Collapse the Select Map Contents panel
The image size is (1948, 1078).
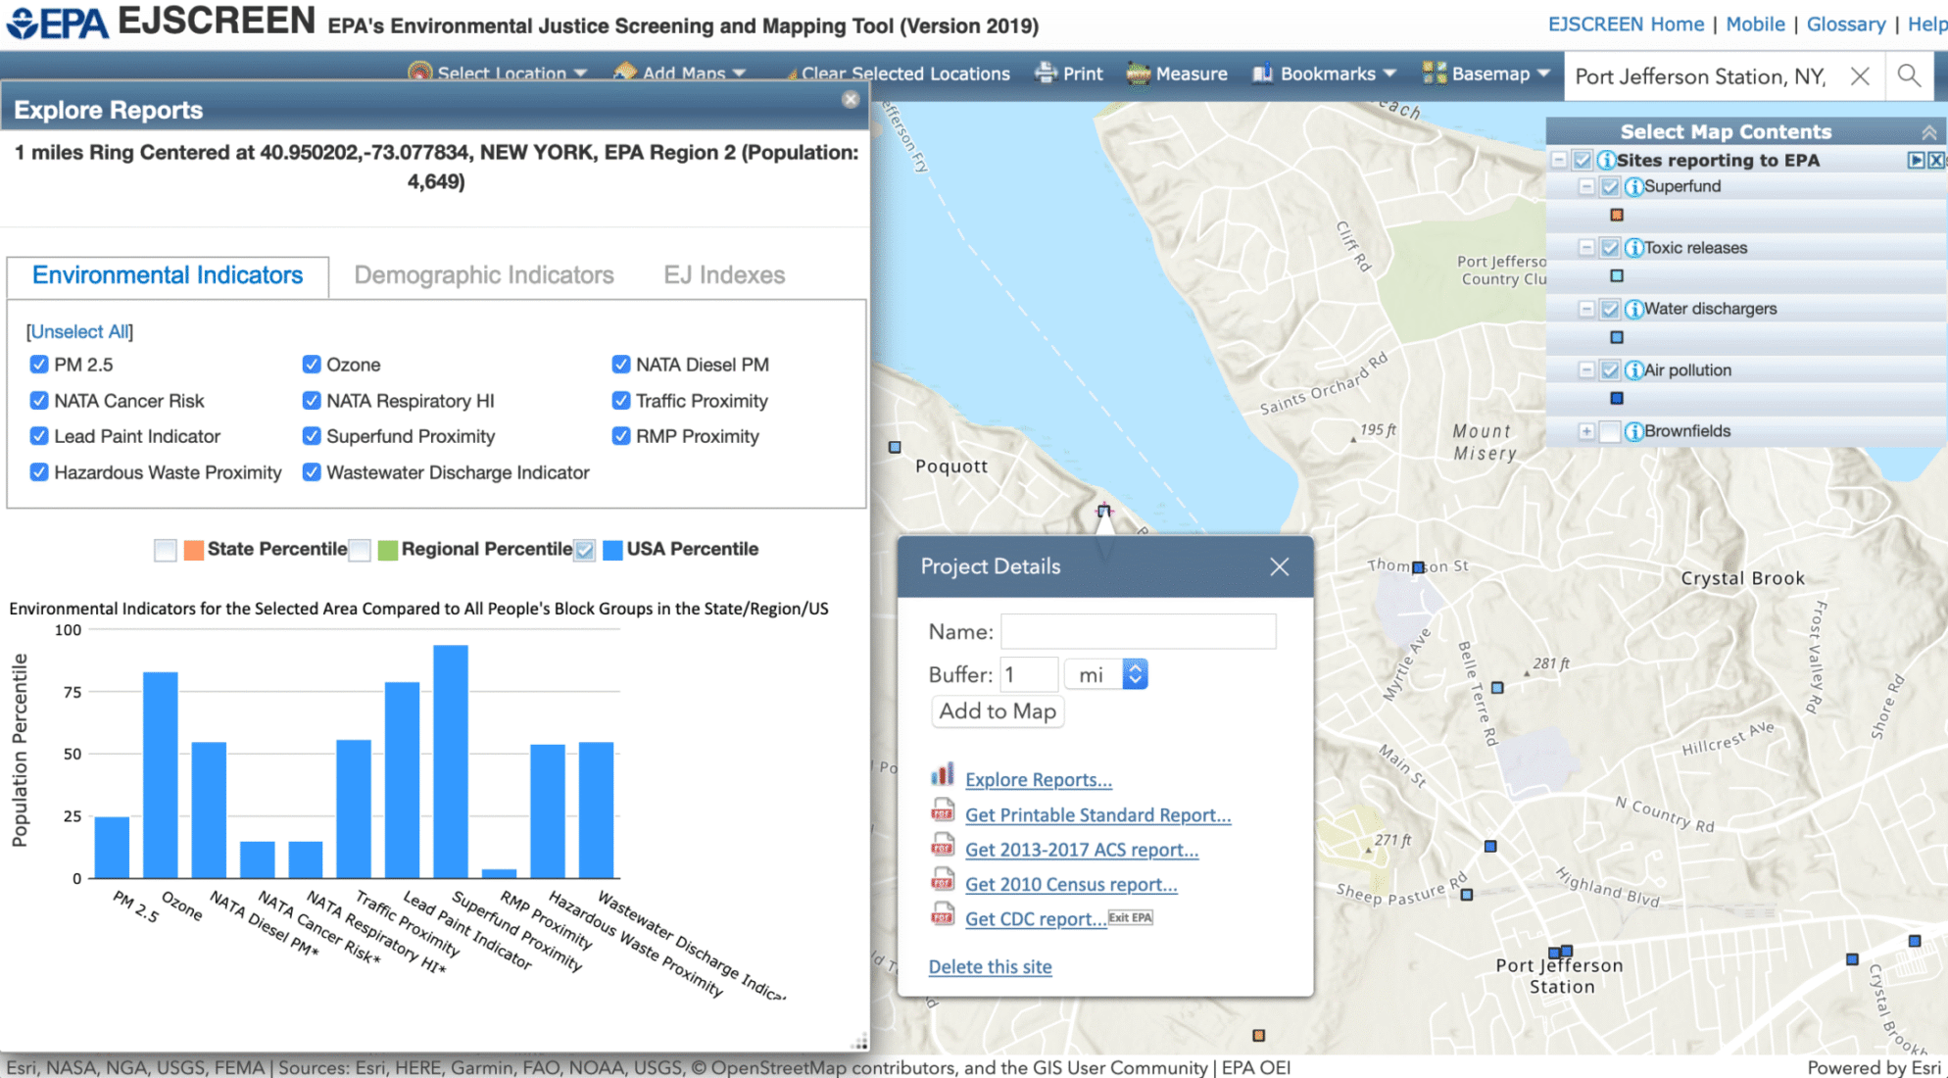click(x=1928, y=131)
